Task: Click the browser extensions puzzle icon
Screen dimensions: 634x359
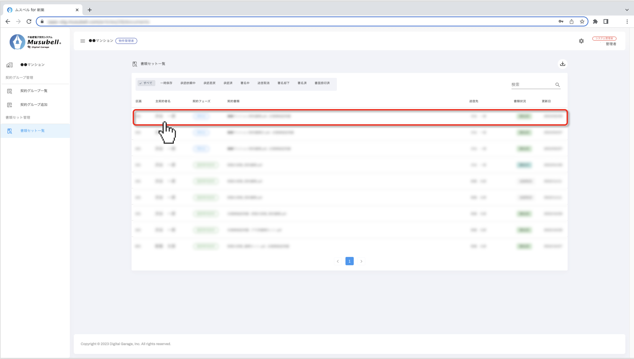Action: point(595,22)
